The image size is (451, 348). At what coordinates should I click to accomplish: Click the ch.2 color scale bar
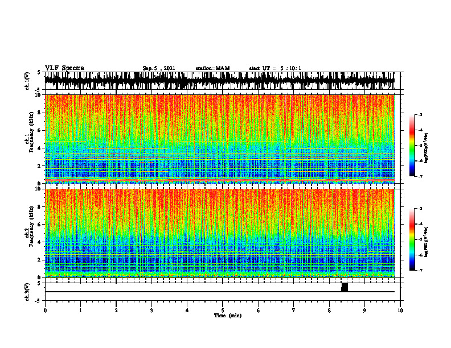coord(412,239)
